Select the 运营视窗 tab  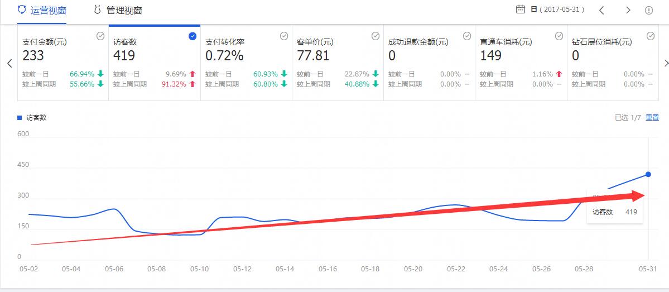[x=49, y=11]
